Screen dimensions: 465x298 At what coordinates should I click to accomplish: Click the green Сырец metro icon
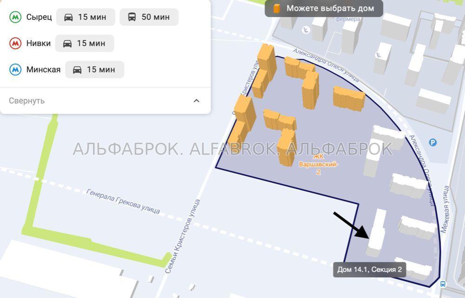(x=15, y=17)
